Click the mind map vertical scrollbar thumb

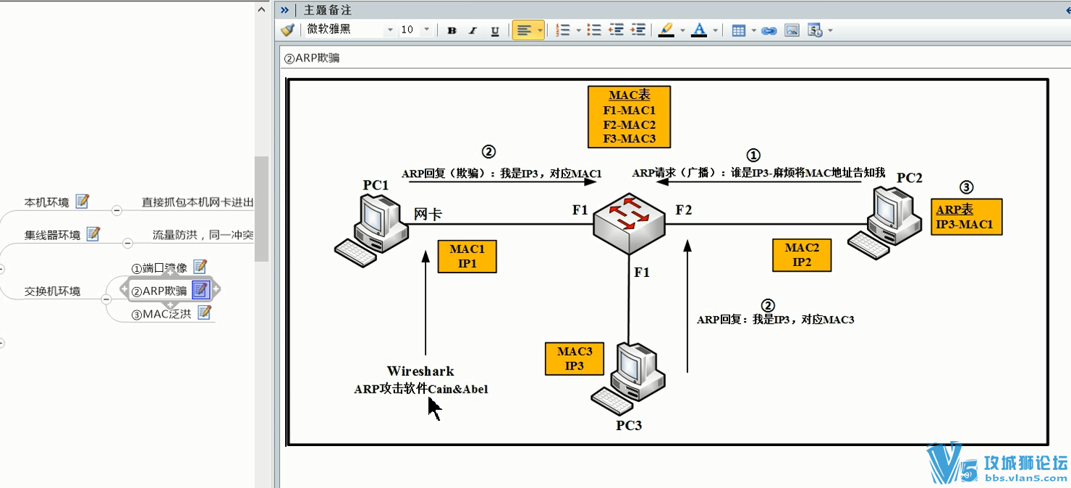tap(262, 208)
